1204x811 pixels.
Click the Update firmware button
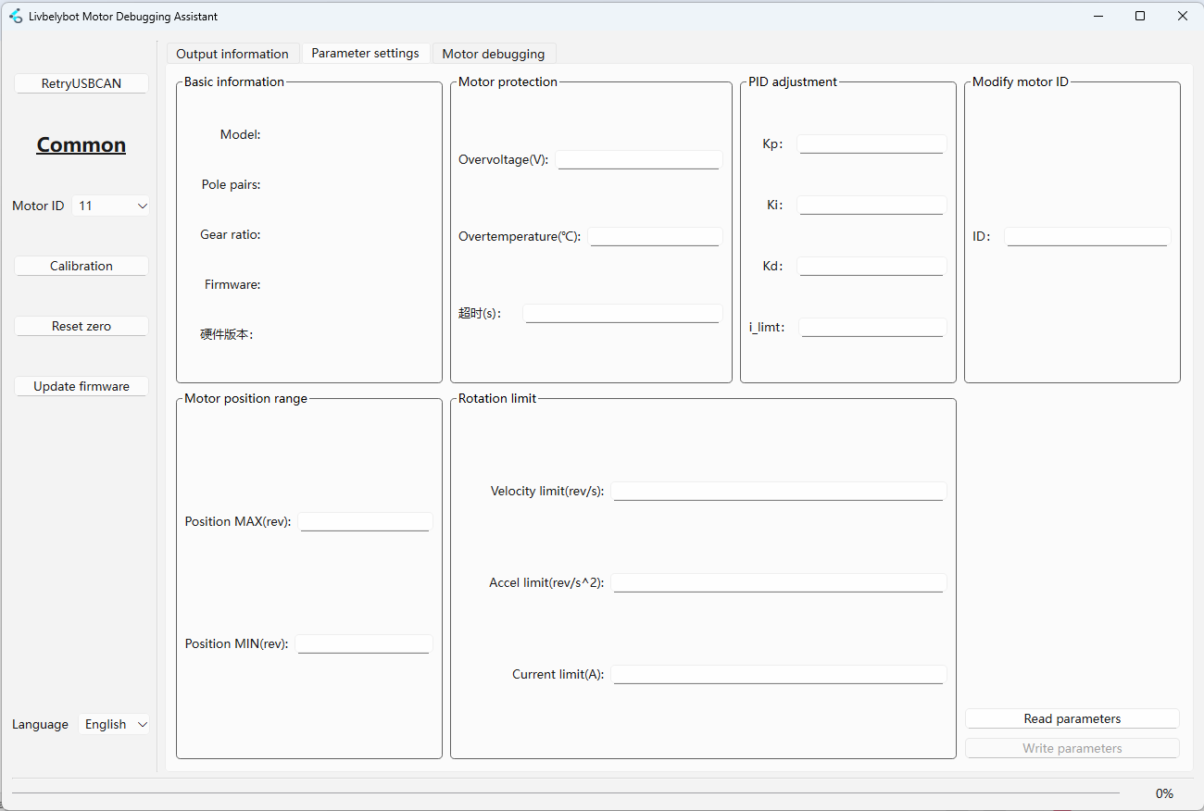coord(82,386)
